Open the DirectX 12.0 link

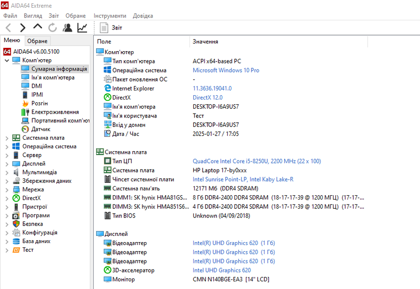coord(208,98)
